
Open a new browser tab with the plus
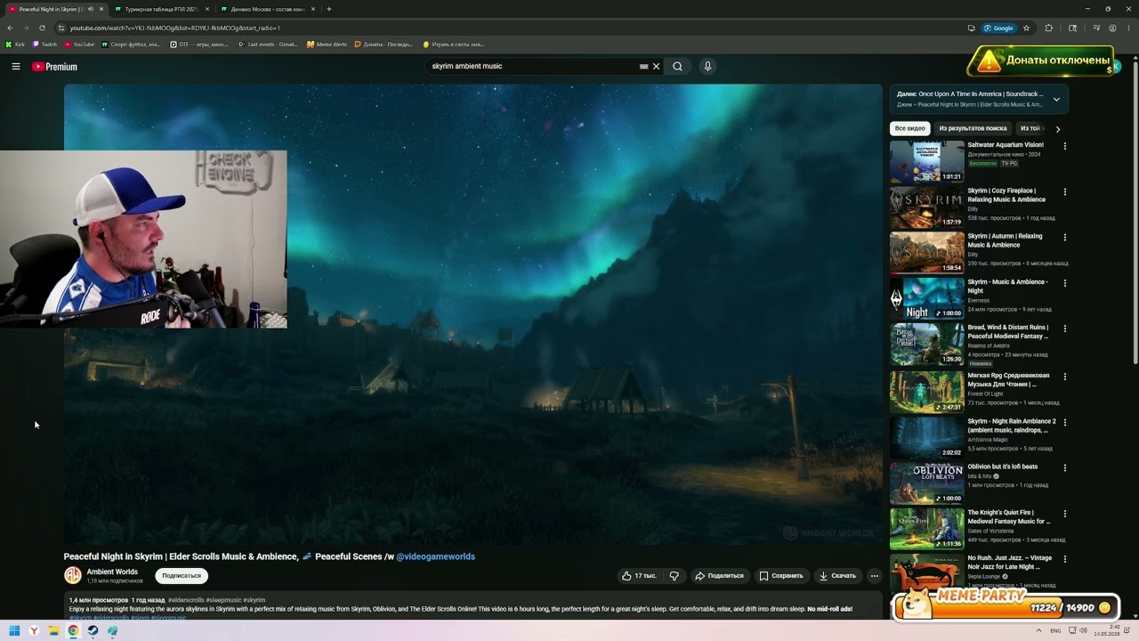(x=329, y=9)
